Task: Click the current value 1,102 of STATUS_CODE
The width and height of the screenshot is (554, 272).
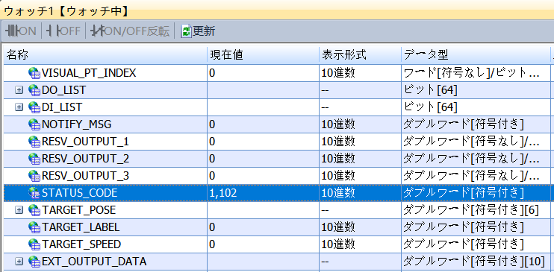Action: tap(222, 193)
